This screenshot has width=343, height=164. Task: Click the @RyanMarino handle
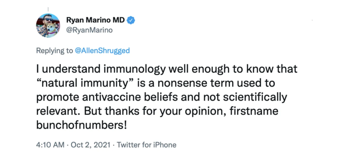(89, 30)
